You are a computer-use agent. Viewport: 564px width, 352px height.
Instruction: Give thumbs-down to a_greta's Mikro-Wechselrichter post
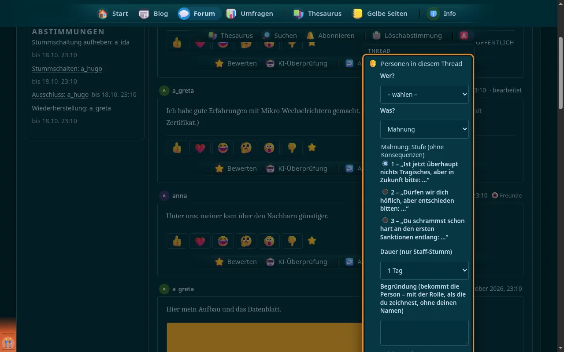coord(292,148)
